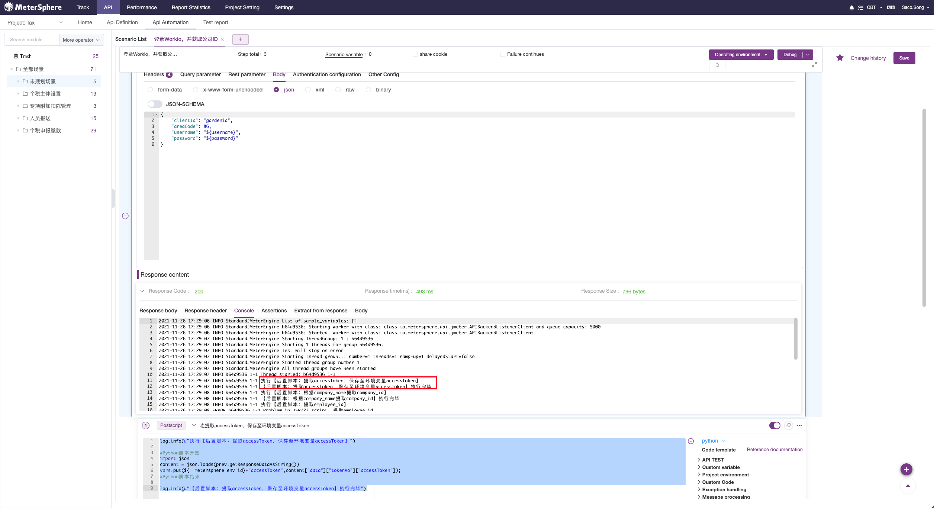The height and width of the screenshot is (508, 934).
Task: Open the notification bell
Action: 851,7
